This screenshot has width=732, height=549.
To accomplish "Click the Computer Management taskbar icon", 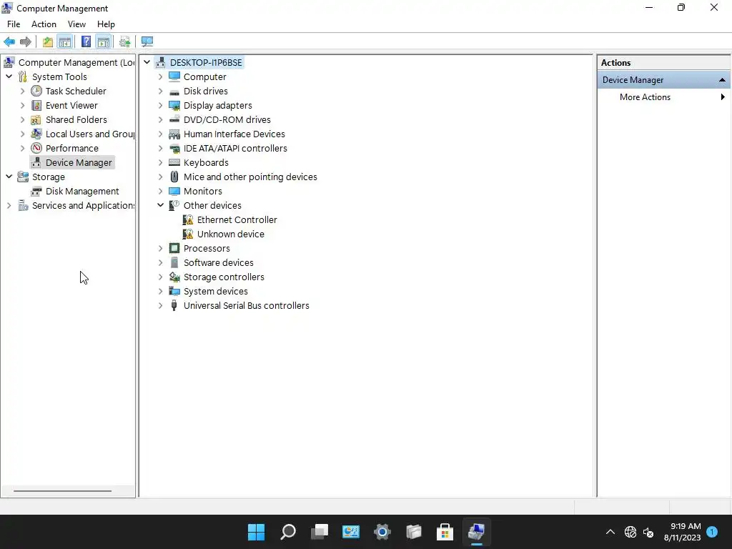I will point(477,532).
